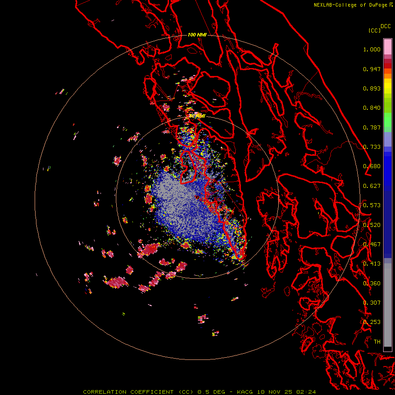
Task: Click the pink top segment of color bar
Action: (388, 47)
